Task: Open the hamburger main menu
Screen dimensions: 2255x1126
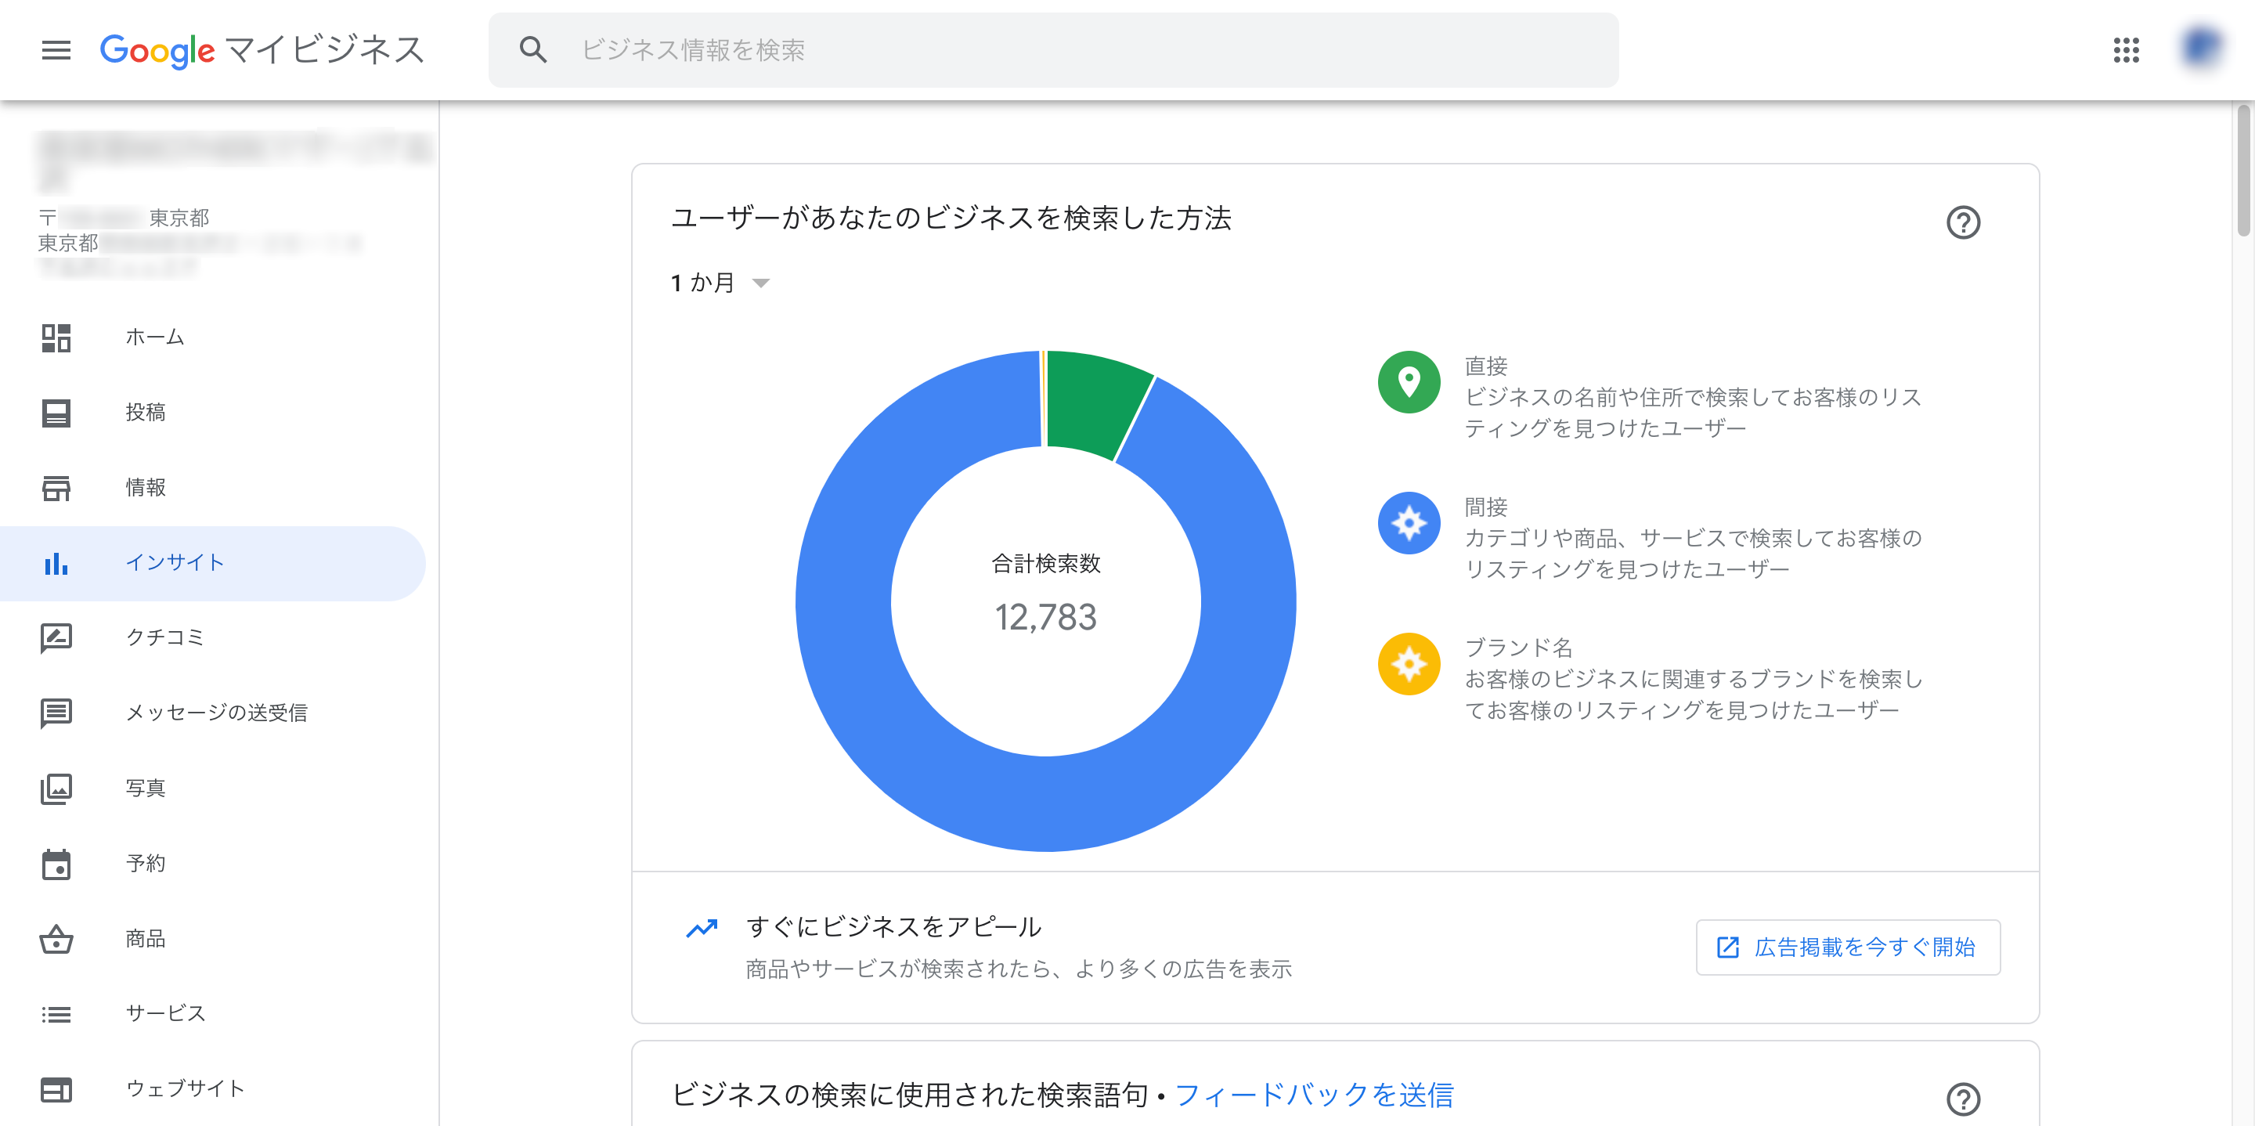Action: (56, 50)
